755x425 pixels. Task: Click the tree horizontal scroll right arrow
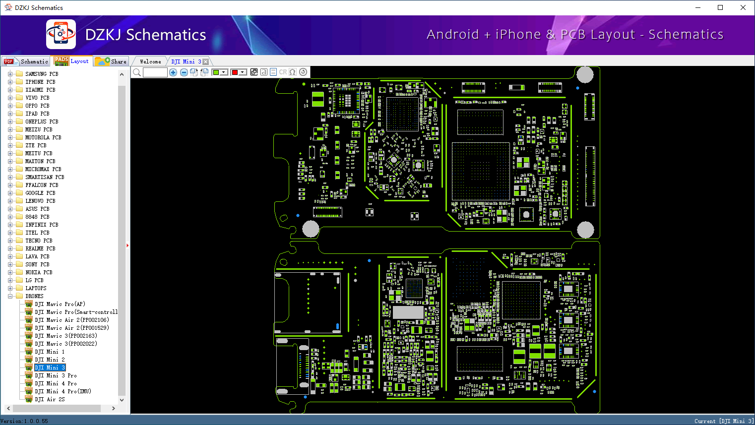(114, 408)
